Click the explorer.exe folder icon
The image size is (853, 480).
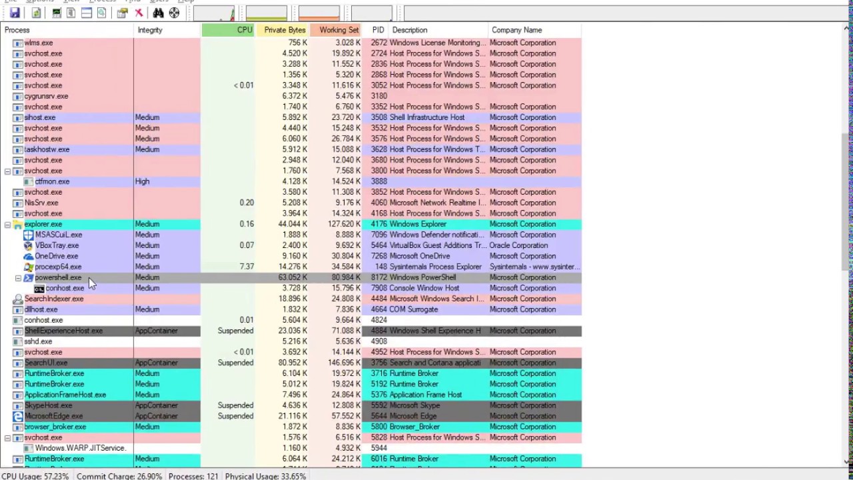pyautogui.click(x=18, y=224)
